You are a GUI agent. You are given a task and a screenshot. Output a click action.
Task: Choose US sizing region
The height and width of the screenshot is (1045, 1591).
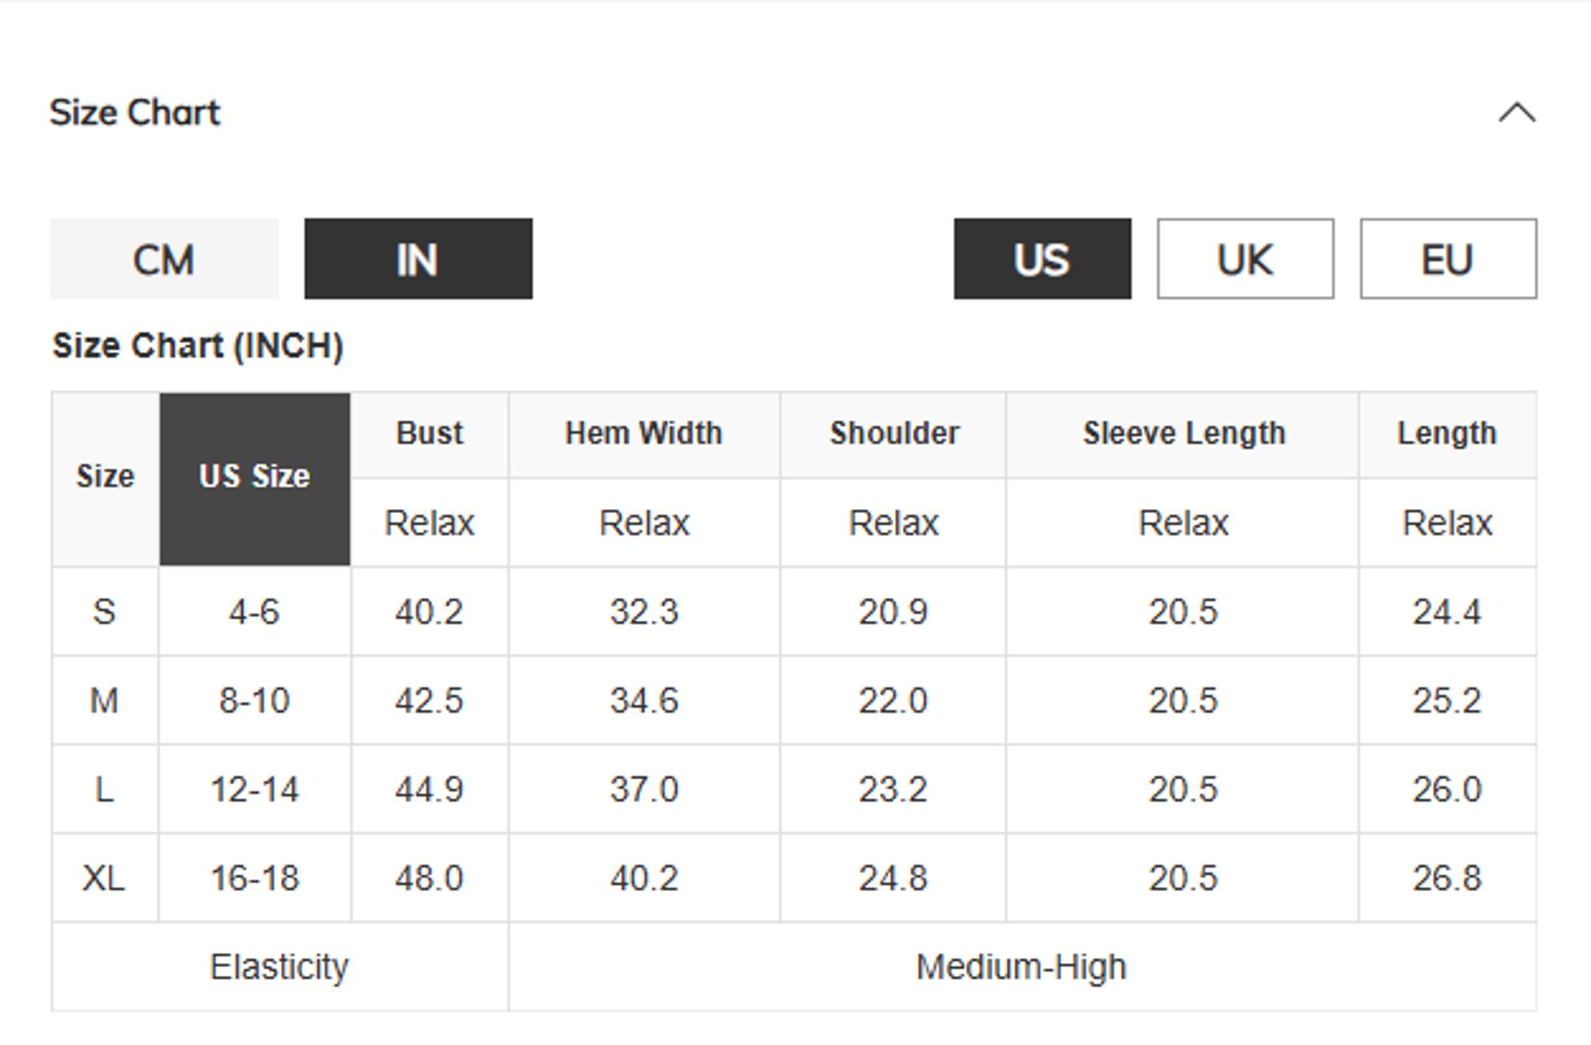[x=1042, y=259]
